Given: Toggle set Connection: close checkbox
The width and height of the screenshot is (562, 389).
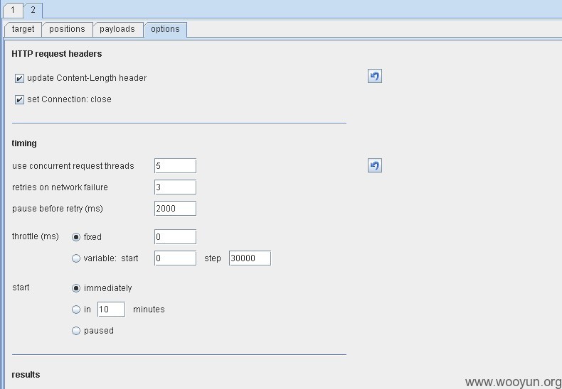Looking at the screenshot, I should pos(19,100).
